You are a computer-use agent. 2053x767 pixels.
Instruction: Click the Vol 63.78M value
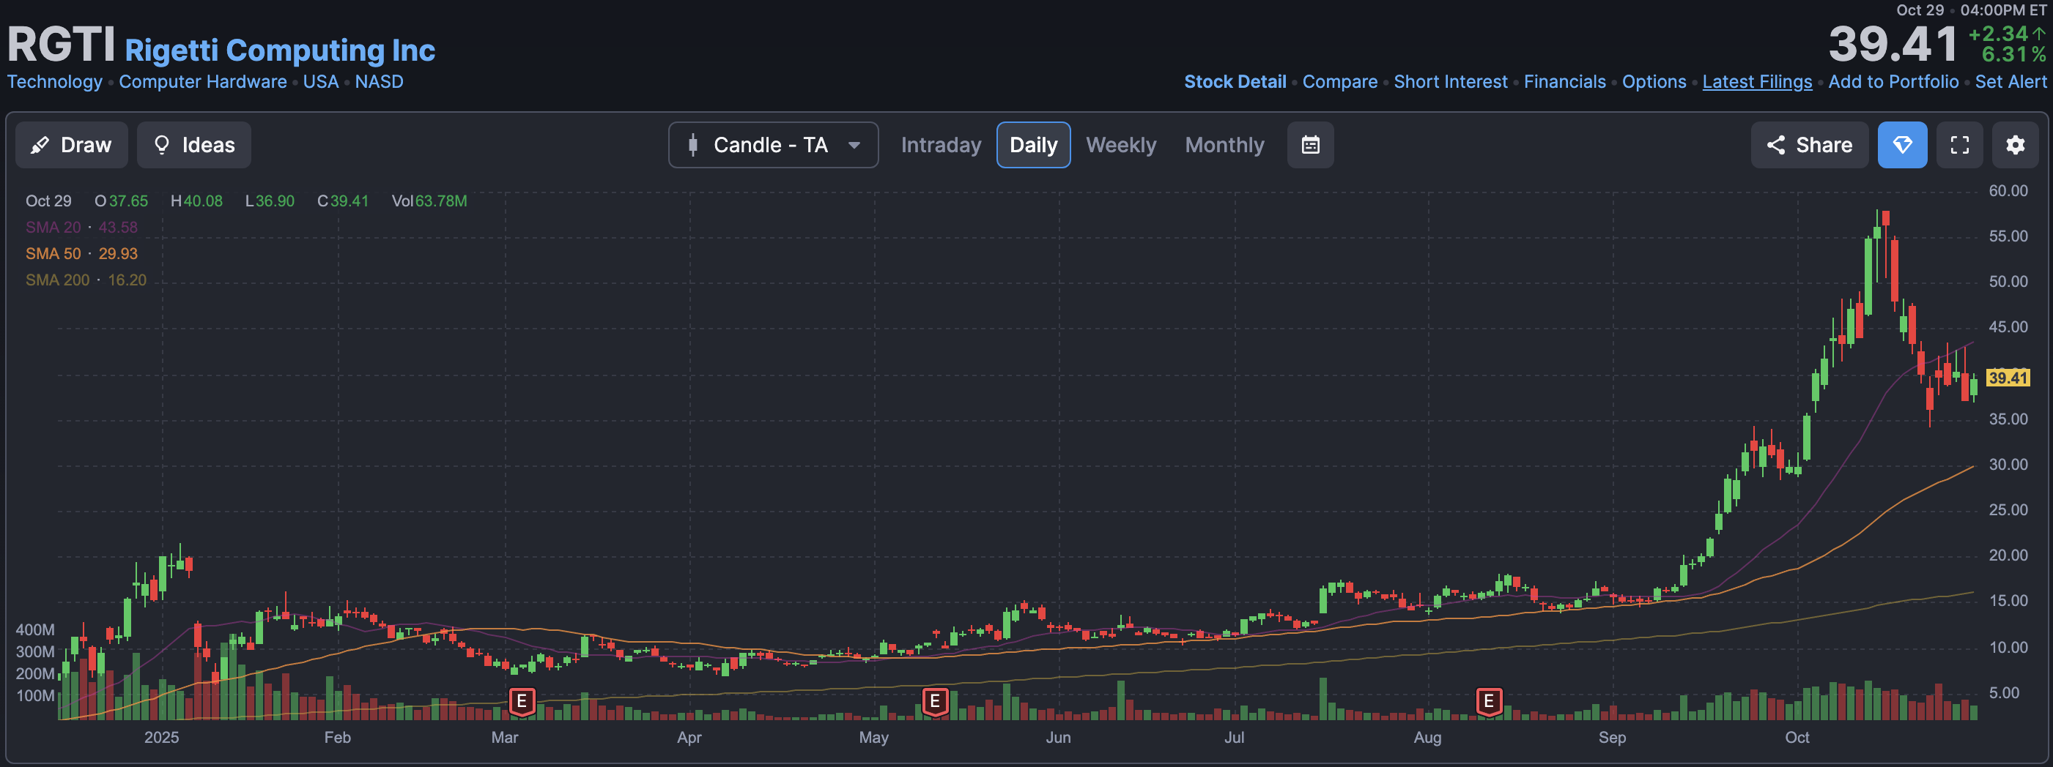point(429,201)
